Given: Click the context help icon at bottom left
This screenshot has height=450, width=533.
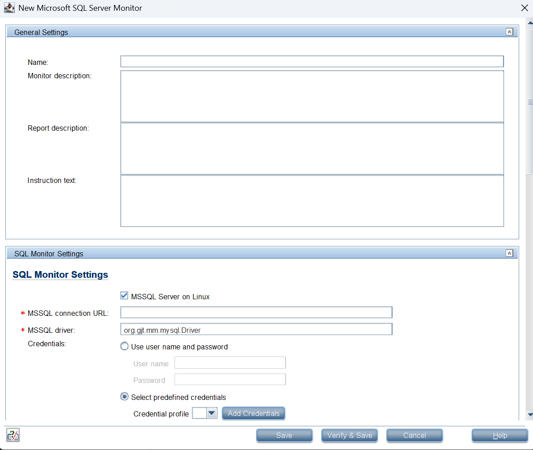Looking at the screenshot, I should click(x=13, y=435).
